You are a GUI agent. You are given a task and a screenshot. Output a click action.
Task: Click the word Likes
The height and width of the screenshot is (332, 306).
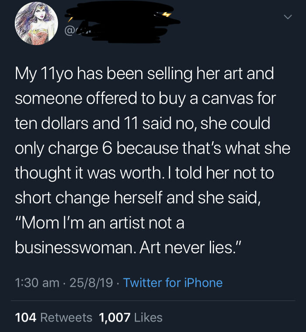[x=148, y=318]
